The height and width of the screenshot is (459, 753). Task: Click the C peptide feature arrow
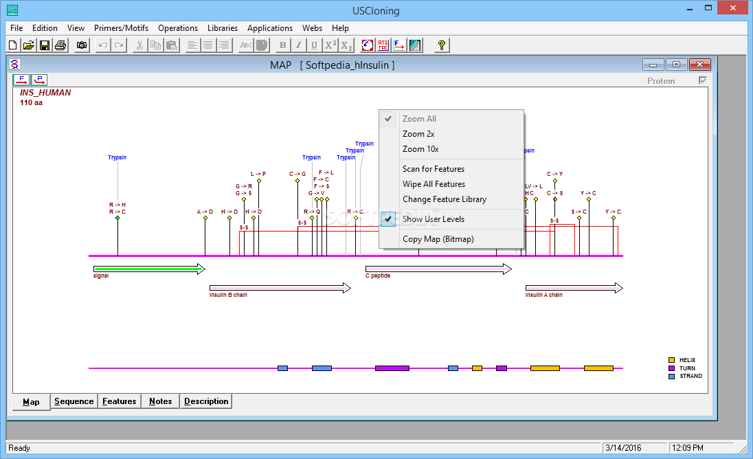(438, 269)
